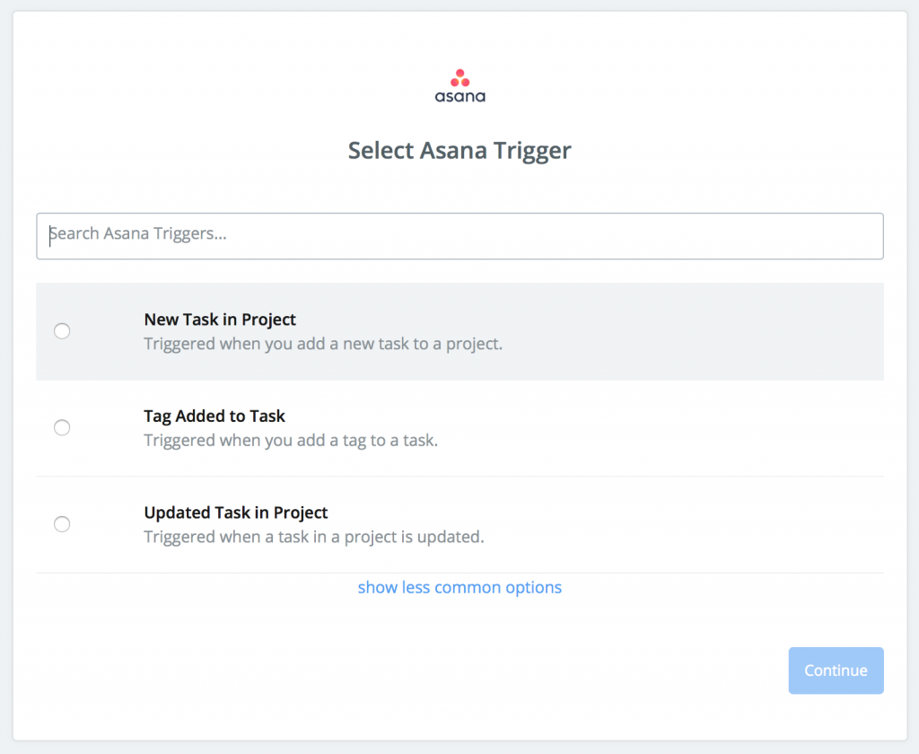
Task: Click the word options in the blue link
Action: click(x=533, y=587)
